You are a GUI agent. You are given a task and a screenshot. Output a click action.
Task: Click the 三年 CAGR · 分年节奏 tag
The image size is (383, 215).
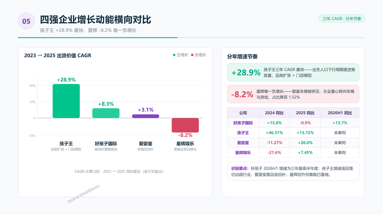coord(342,19)
